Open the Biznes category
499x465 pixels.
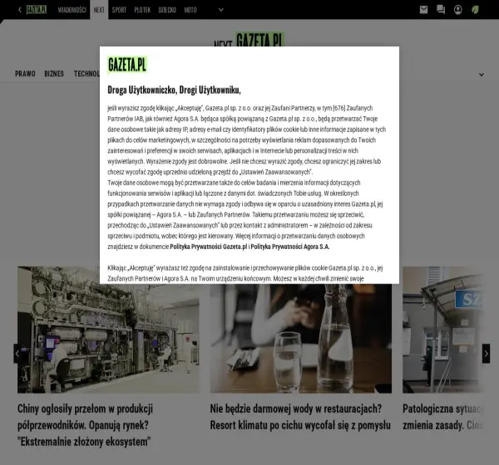click(x=54, y=74)
